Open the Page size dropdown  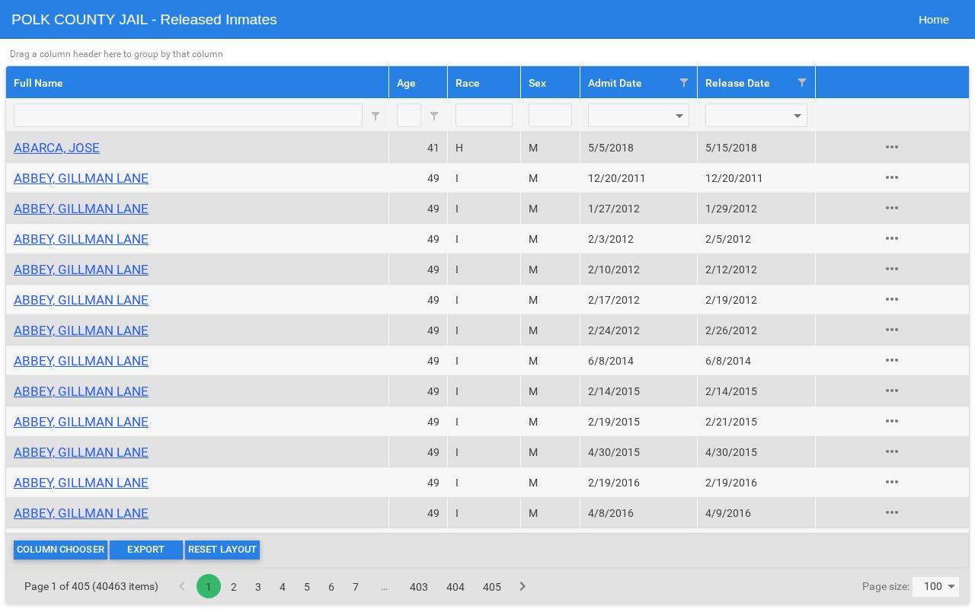point(935,586)
